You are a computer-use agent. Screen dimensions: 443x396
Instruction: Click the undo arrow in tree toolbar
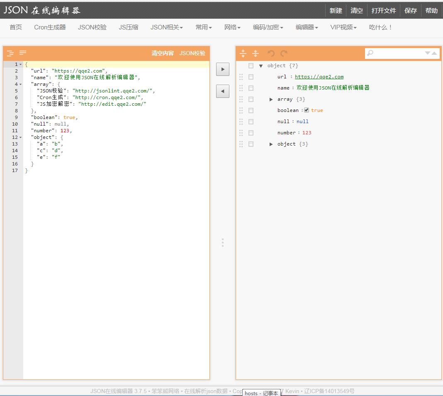click(x=271, y=53)
